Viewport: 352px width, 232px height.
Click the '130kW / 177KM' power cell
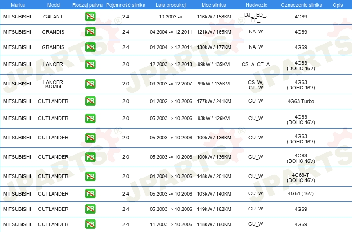(214, 47)
